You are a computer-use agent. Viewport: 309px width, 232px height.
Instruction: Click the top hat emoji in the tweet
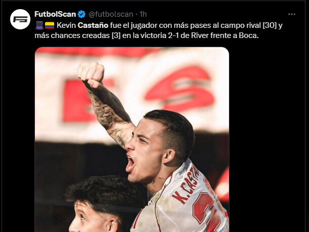click(39, 25)
